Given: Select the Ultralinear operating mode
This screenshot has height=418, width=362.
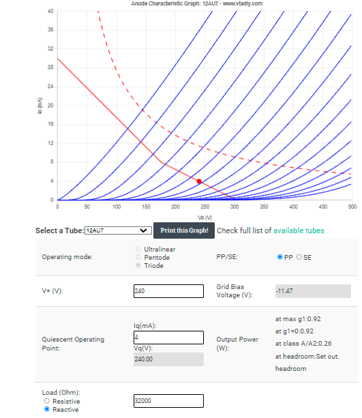Looking at the screenshot, I should pyautogui.click(x=138, y=249).
